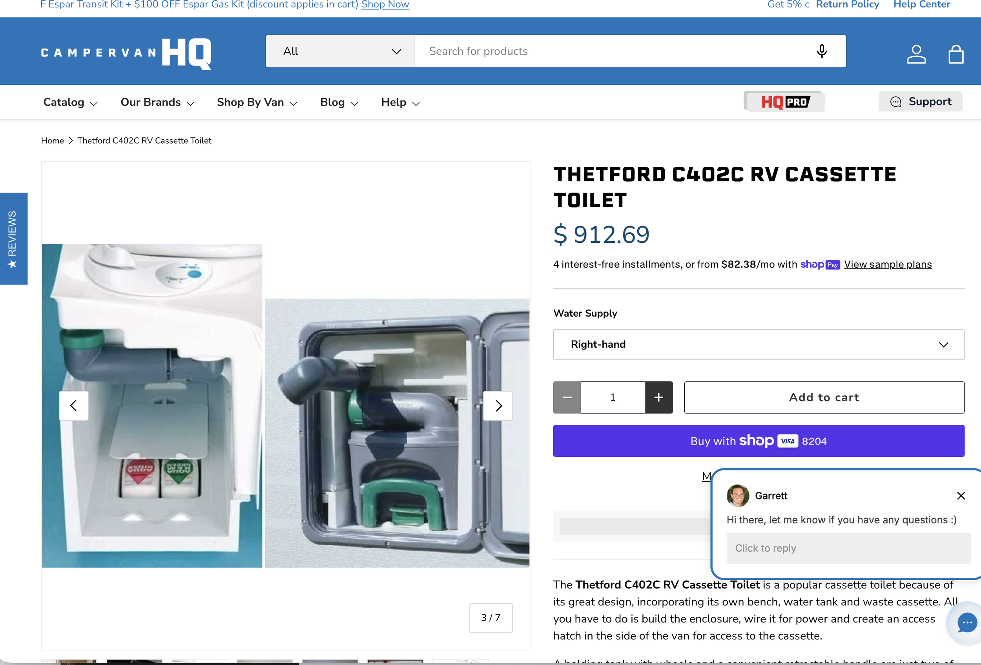Viewport: 981px width, 665px height.
Task: Open View sample plans link
Action: click(888, 264)
